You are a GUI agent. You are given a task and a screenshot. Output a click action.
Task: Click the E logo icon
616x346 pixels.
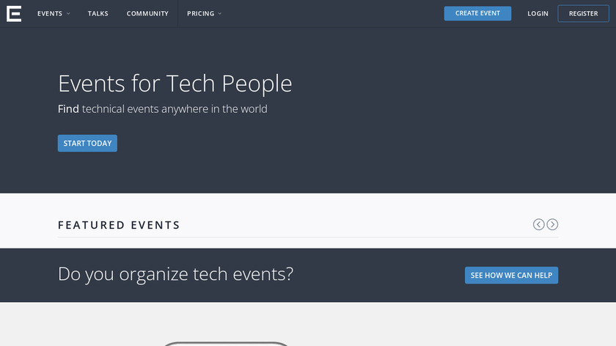(x=14, y=13)
